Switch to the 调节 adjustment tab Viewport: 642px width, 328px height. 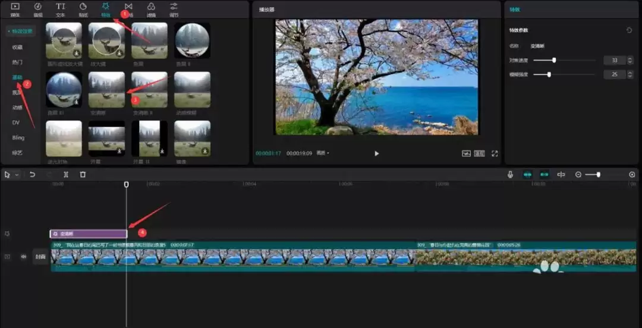174,8
